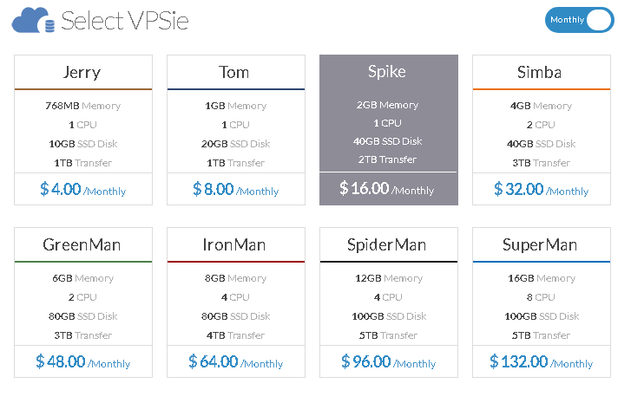This screenshot has height=403, width=631.
Task: Choose the Tom plan header
Action: pyautogui.click(x=236, y=72)
